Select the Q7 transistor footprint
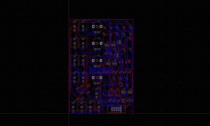Viewport: 210px width, 126px height. [x=108, y=63]
